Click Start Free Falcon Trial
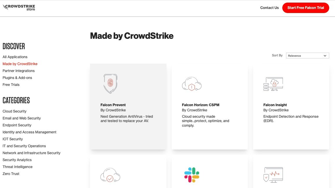This screenshot has height=188, width=335. (305, 8)
